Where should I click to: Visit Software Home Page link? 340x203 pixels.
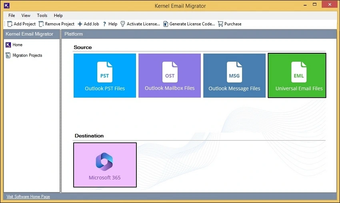[x=28, y=197]
